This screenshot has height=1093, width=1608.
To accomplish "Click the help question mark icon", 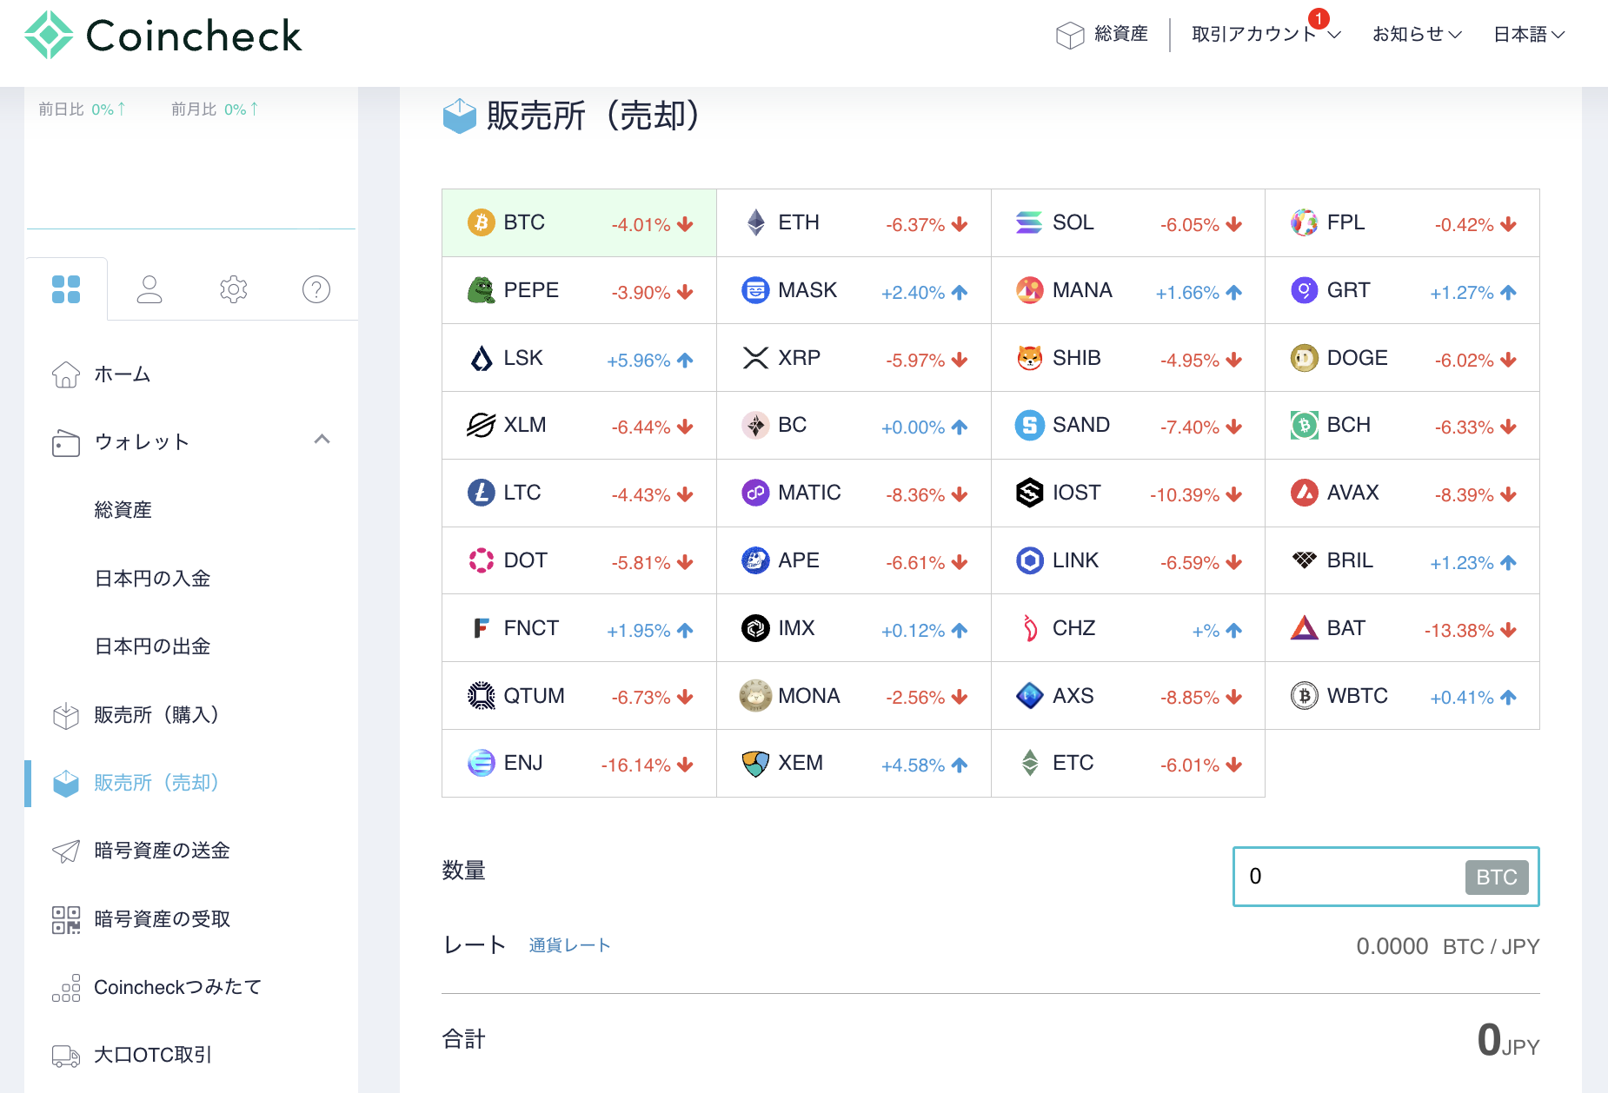I will pyautogui.click(x=316, y=289).
